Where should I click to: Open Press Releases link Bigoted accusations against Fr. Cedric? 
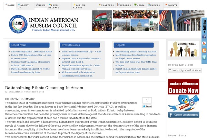[x=81, y=67]
